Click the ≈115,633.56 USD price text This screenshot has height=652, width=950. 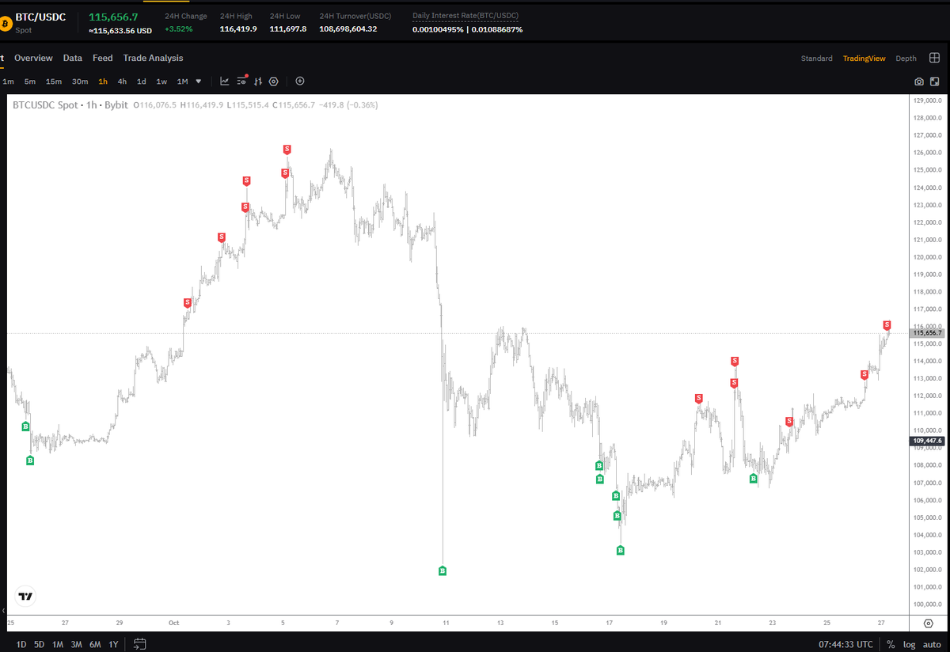[120, 30]
